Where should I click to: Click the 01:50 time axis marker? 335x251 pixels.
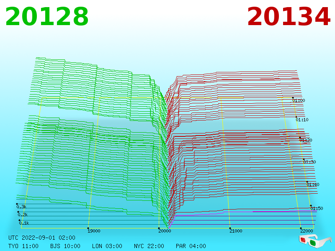[x=317, y=208]
